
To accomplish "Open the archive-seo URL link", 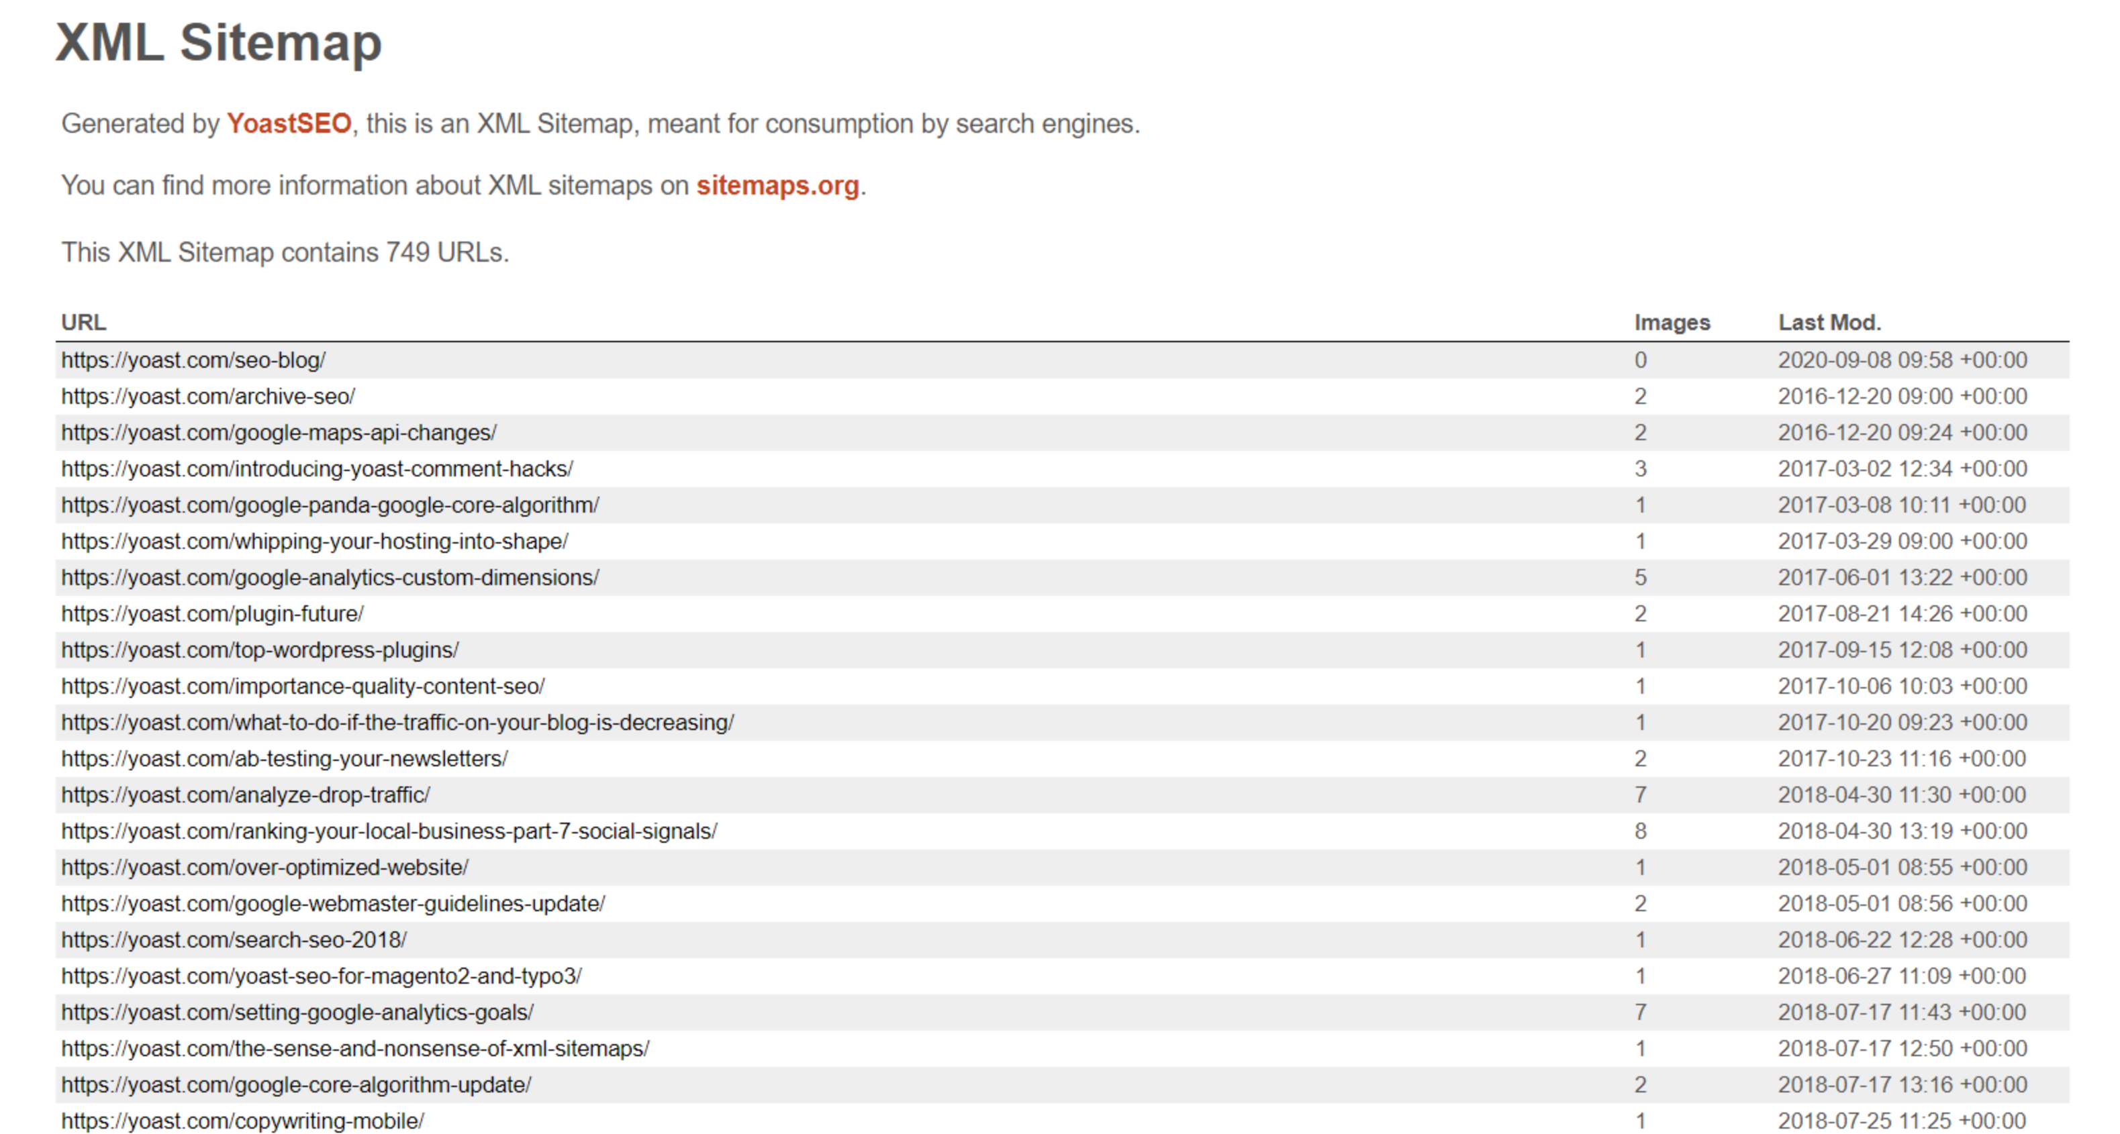I will 208,397.
